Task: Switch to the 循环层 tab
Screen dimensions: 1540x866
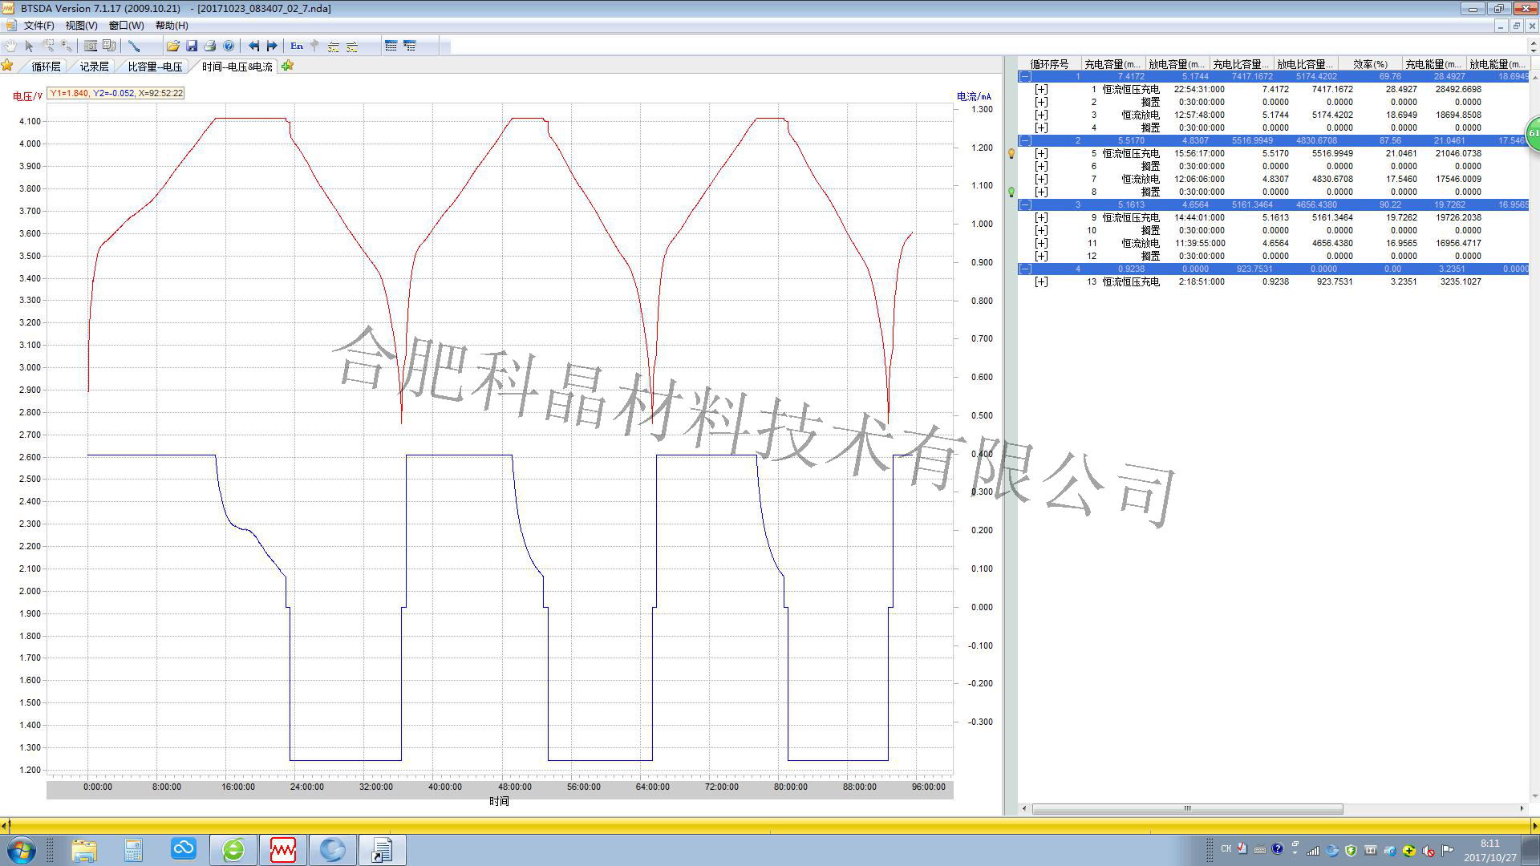Action: point(46,67)
